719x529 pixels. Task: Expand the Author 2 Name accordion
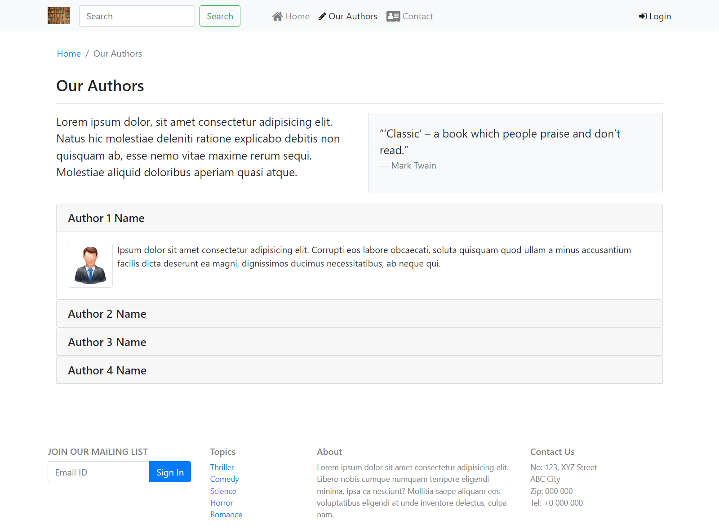tap(107, 313)
